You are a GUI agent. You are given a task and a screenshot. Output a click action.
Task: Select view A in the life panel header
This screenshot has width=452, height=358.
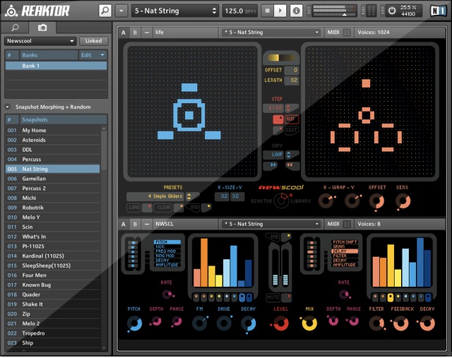pos(124,32)
